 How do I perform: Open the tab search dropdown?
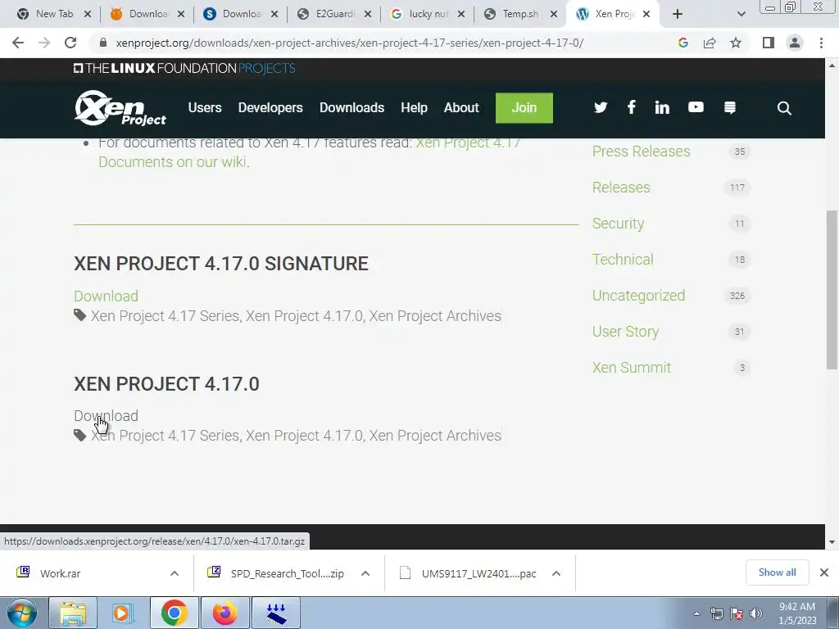(x=741, y=15)
